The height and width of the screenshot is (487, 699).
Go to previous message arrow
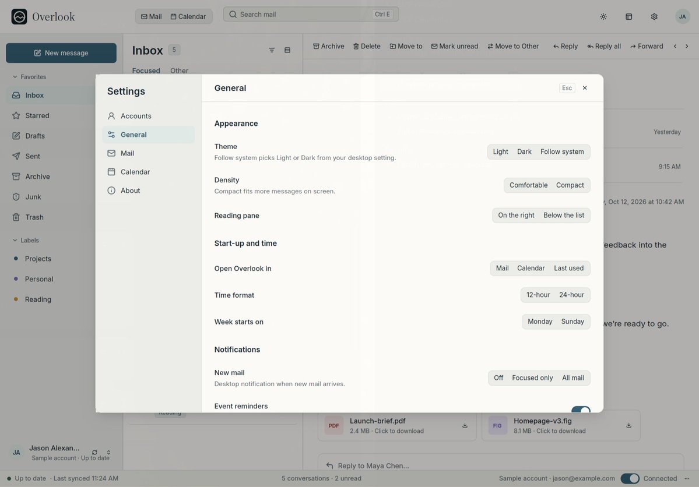[675, 47]
